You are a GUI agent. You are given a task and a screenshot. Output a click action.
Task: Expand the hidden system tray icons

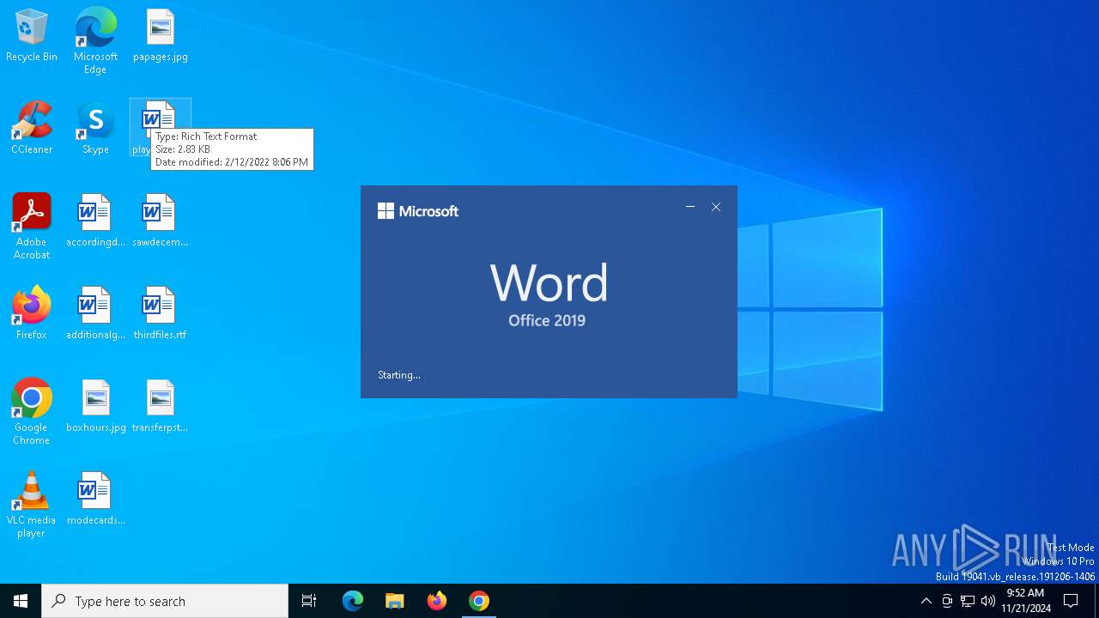[926, 601]
